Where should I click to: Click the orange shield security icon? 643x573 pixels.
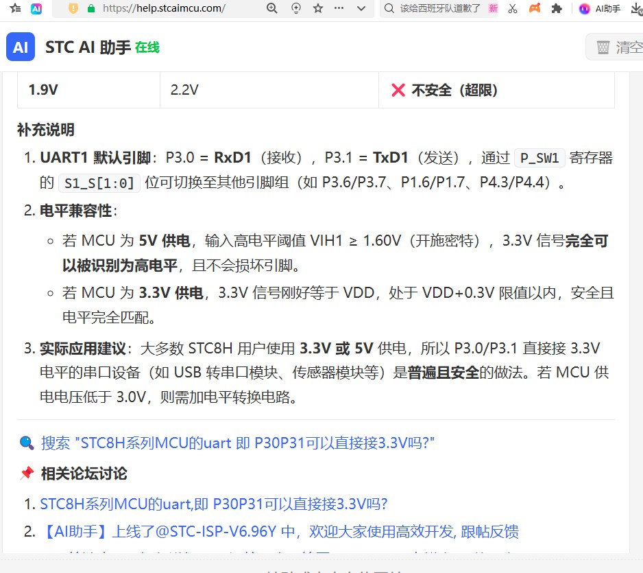click(x=73, y=8)
